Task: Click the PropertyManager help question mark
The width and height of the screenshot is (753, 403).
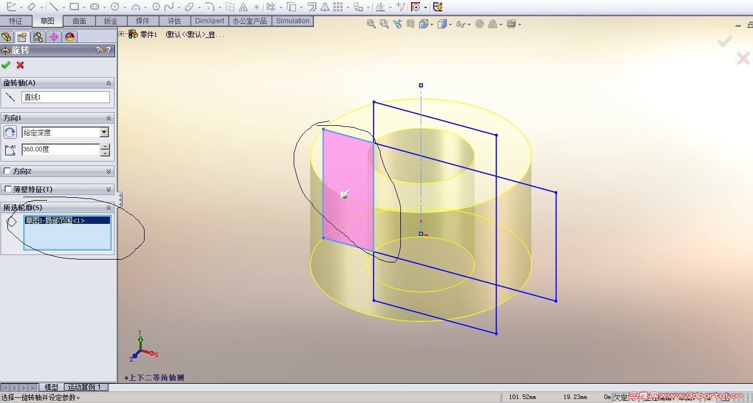Action: 108,50
